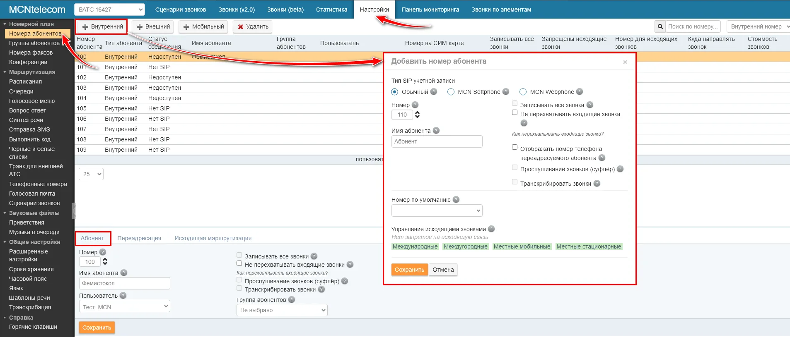Image resolution: width=790 pixels, height=337 pixels.
Task: Click Отмена button in dialog
Action: click(x=443, y=270)
